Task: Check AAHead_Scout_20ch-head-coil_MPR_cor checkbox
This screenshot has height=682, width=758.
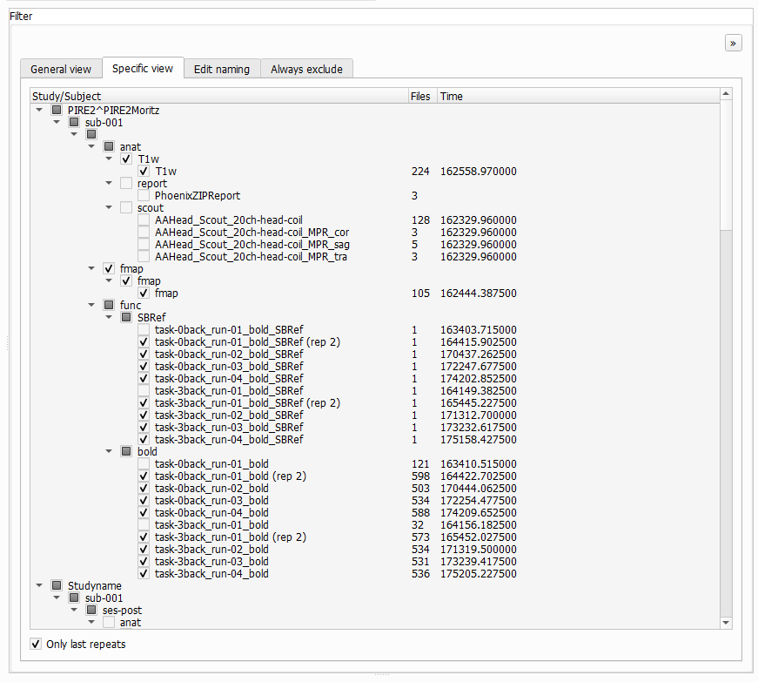Action: tap(144, 233)
